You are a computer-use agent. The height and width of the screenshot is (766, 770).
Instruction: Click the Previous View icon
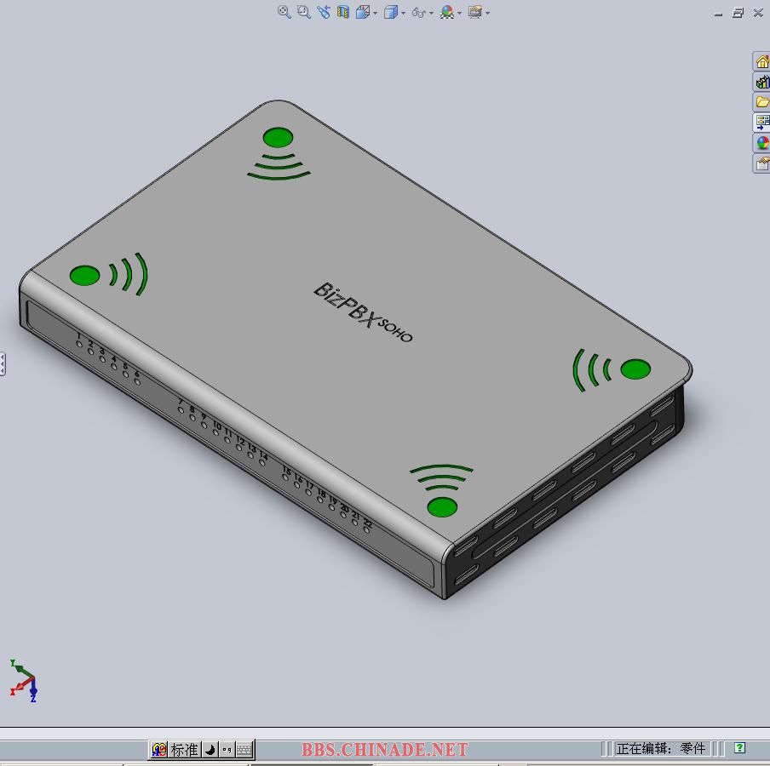coord(324,12)
